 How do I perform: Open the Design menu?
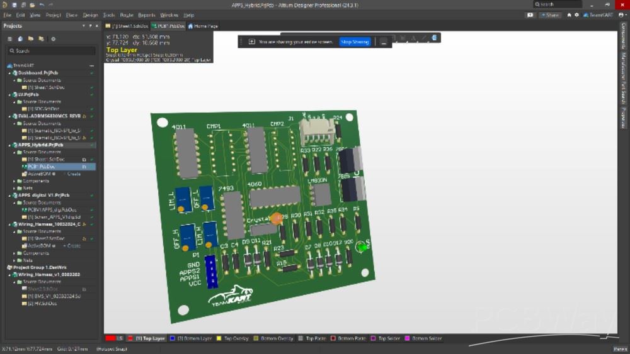[91, 14]
